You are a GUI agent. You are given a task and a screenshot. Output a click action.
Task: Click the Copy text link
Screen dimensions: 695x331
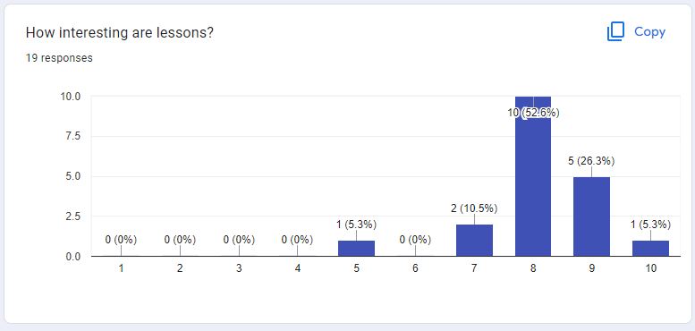coord(649,32)
